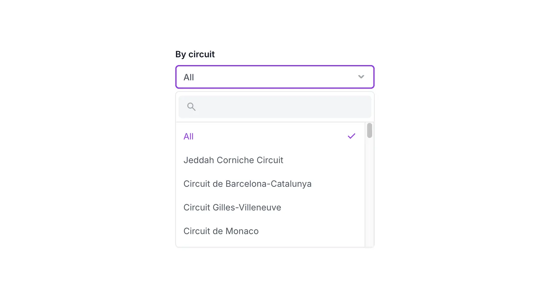Screen dimensions: 558x292
Task: Select Circuit de Monaco option
Action: point(270,231)
